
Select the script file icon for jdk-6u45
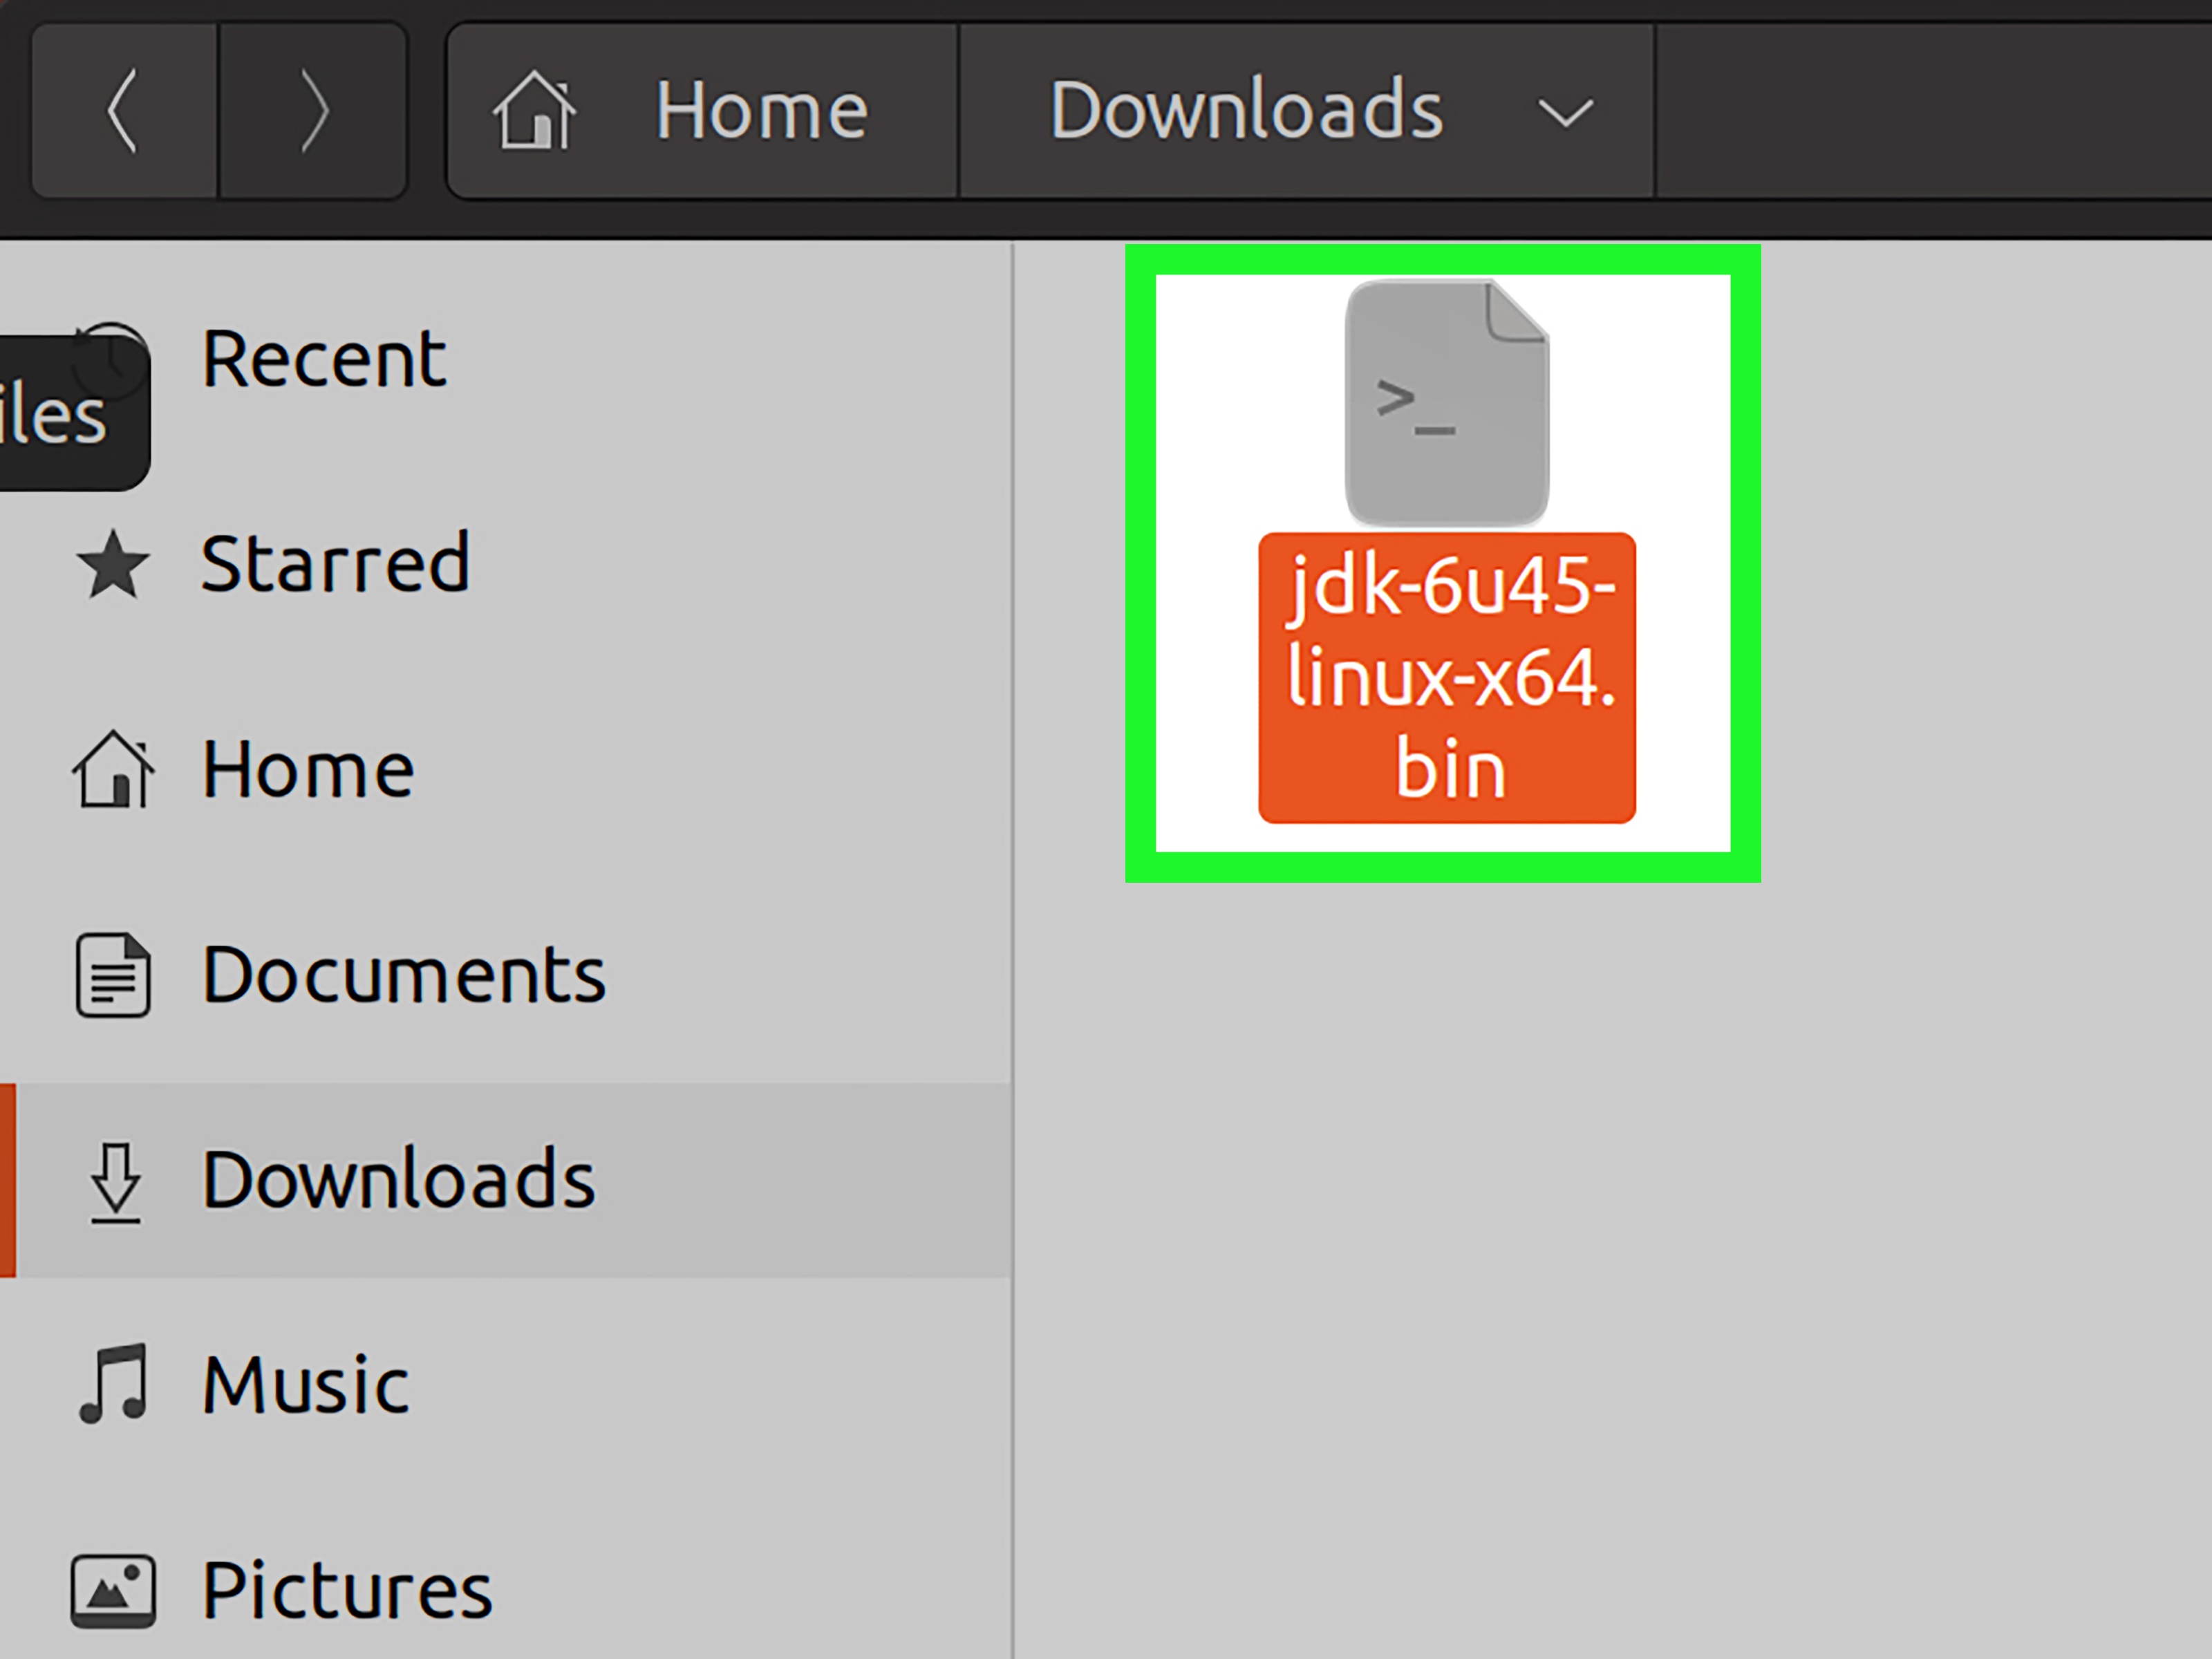(1447, 403)
